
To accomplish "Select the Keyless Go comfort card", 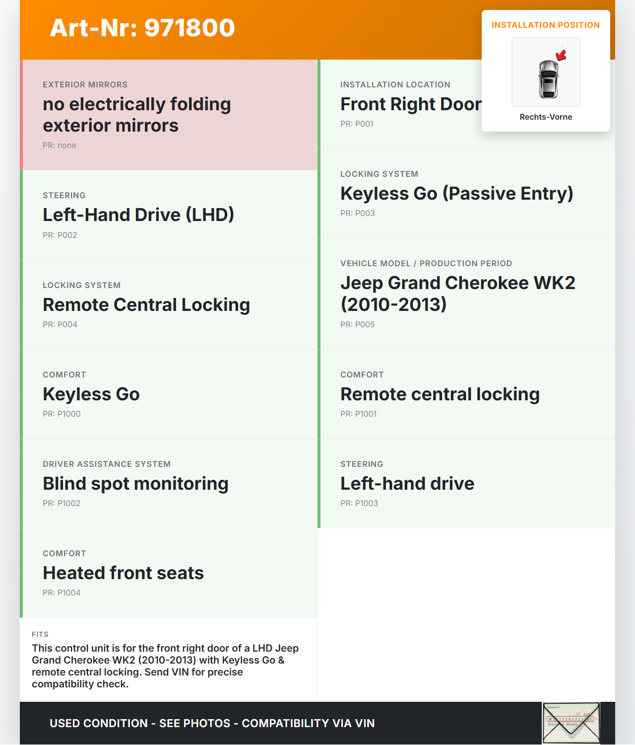I will point(169,394).
